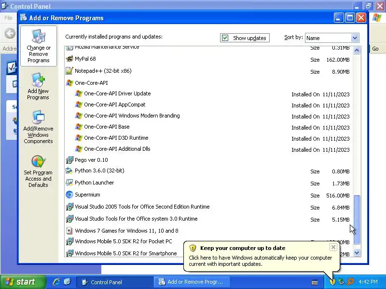Image resolution: width=386 pixels, height=289 pixels.
Task: Click Windows Mobile 5.0 SDK Pocket PC icon
Action: (69, 241)
